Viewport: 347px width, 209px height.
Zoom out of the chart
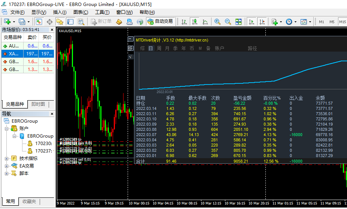click(x=228, y=21)
